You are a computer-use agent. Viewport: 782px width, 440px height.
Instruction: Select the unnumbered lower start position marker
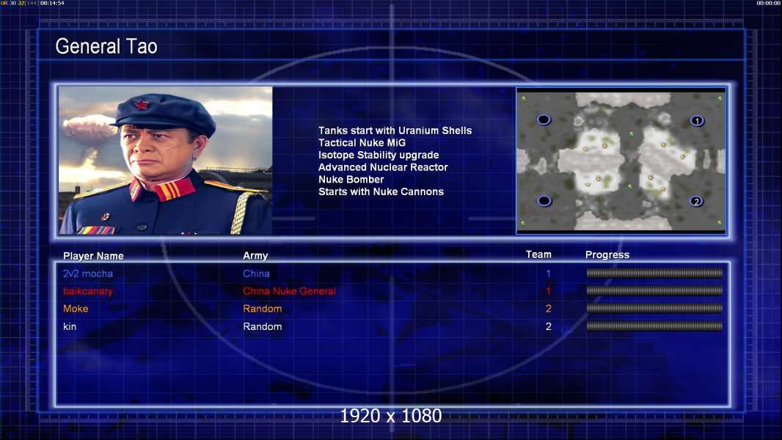tap(544, 201)
